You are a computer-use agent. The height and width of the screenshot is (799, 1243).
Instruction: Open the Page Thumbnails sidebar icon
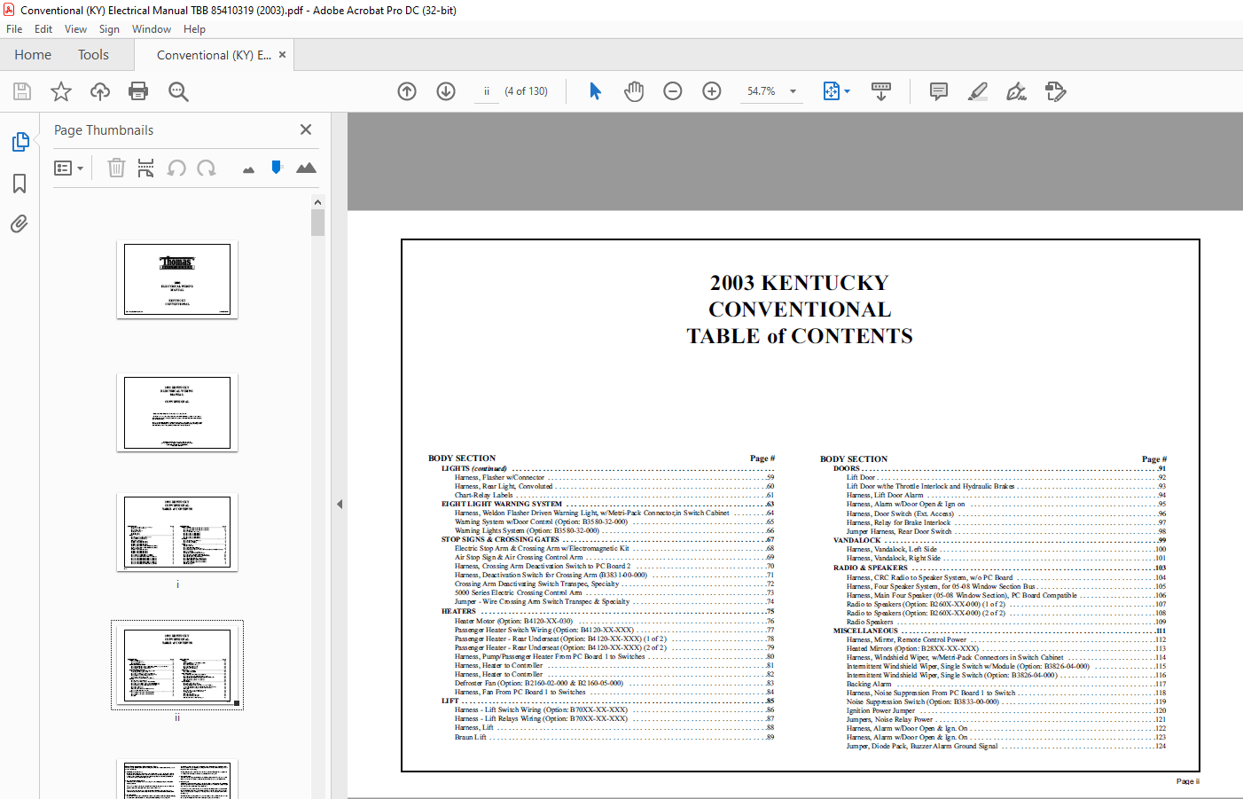coord(20,142)
